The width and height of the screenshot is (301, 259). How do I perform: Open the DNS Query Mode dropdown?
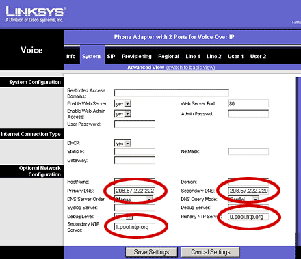(x=244, y=199)
